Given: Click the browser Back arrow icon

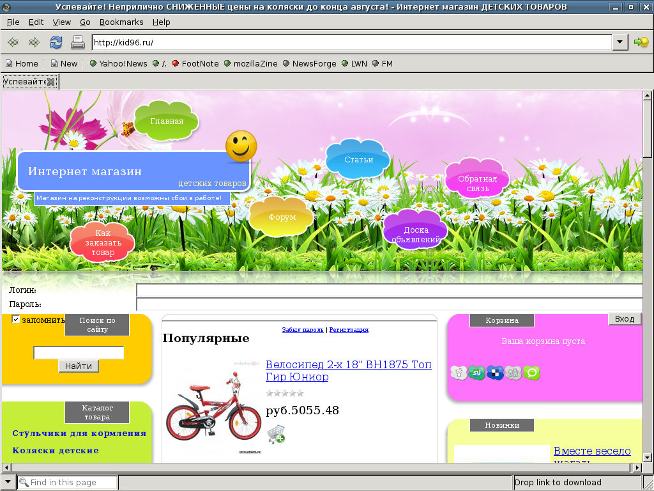Looking at the screenshot, I should click(x=13, y=42).
